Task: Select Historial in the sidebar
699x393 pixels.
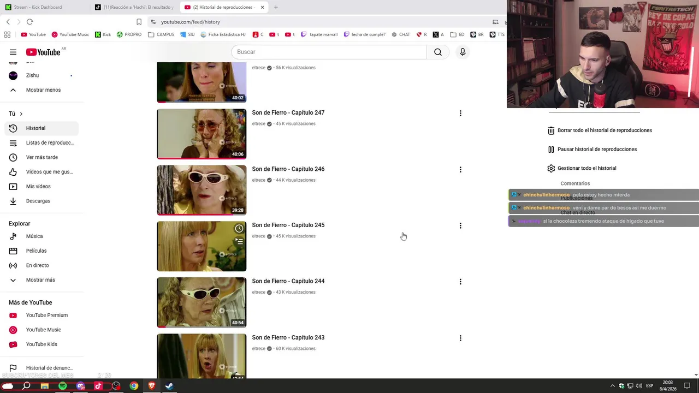Action: pyautogui.click(x=42, y=128)
